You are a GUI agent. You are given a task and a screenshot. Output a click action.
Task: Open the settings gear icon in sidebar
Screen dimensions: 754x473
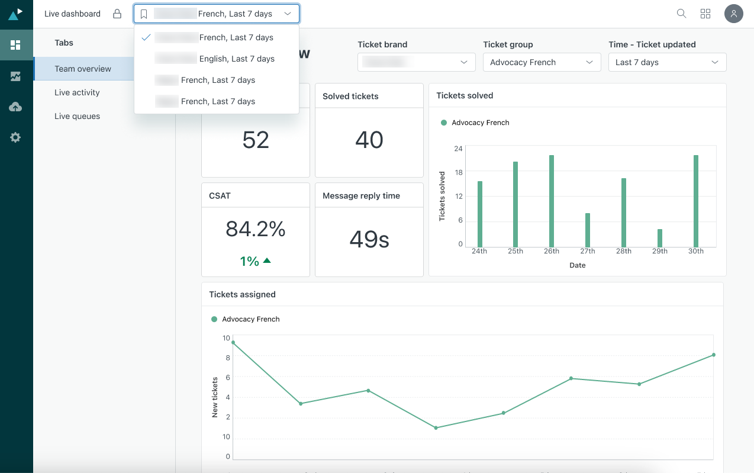coord(16,137)
